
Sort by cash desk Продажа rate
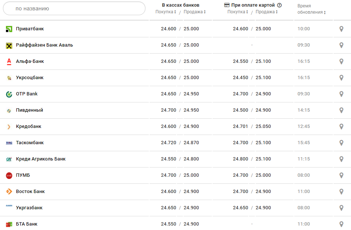[194, 12]
